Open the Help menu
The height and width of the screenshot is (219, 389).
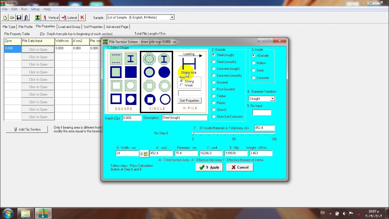coord(47,9)
